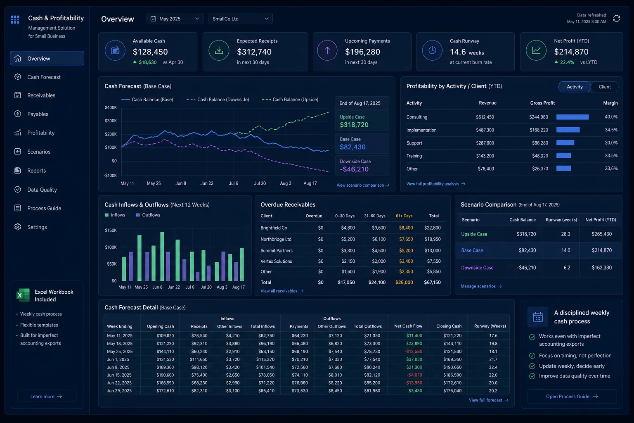Go to Receivables in the sidebar

tap(47, 95)
